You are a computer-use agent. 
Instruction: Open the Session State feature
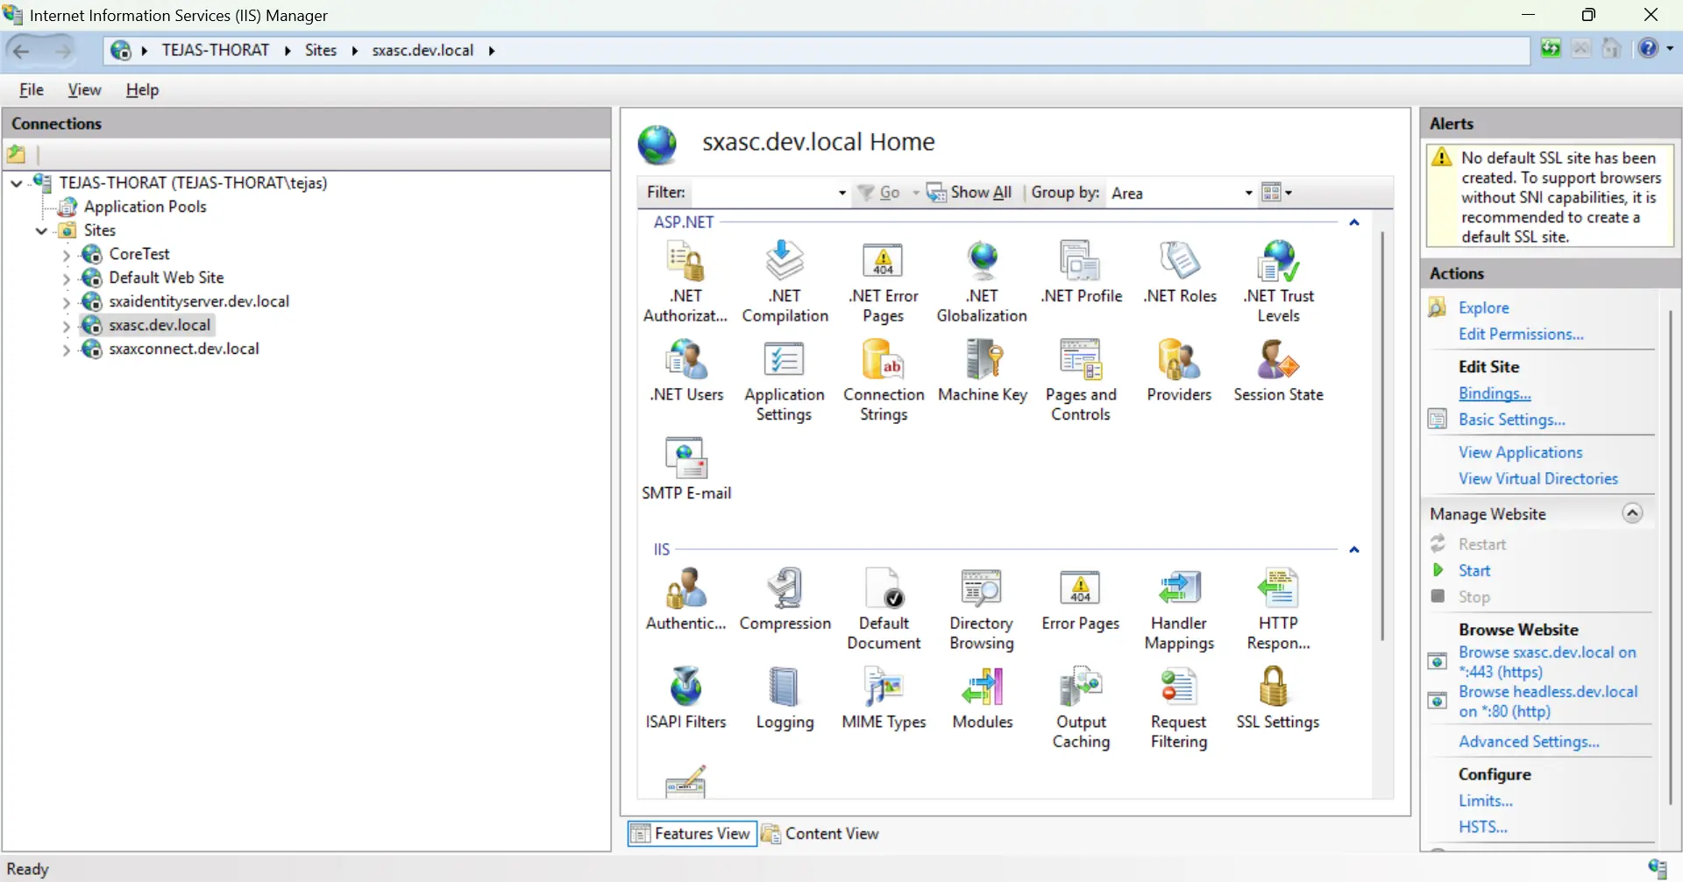[x=1278, y=370]
